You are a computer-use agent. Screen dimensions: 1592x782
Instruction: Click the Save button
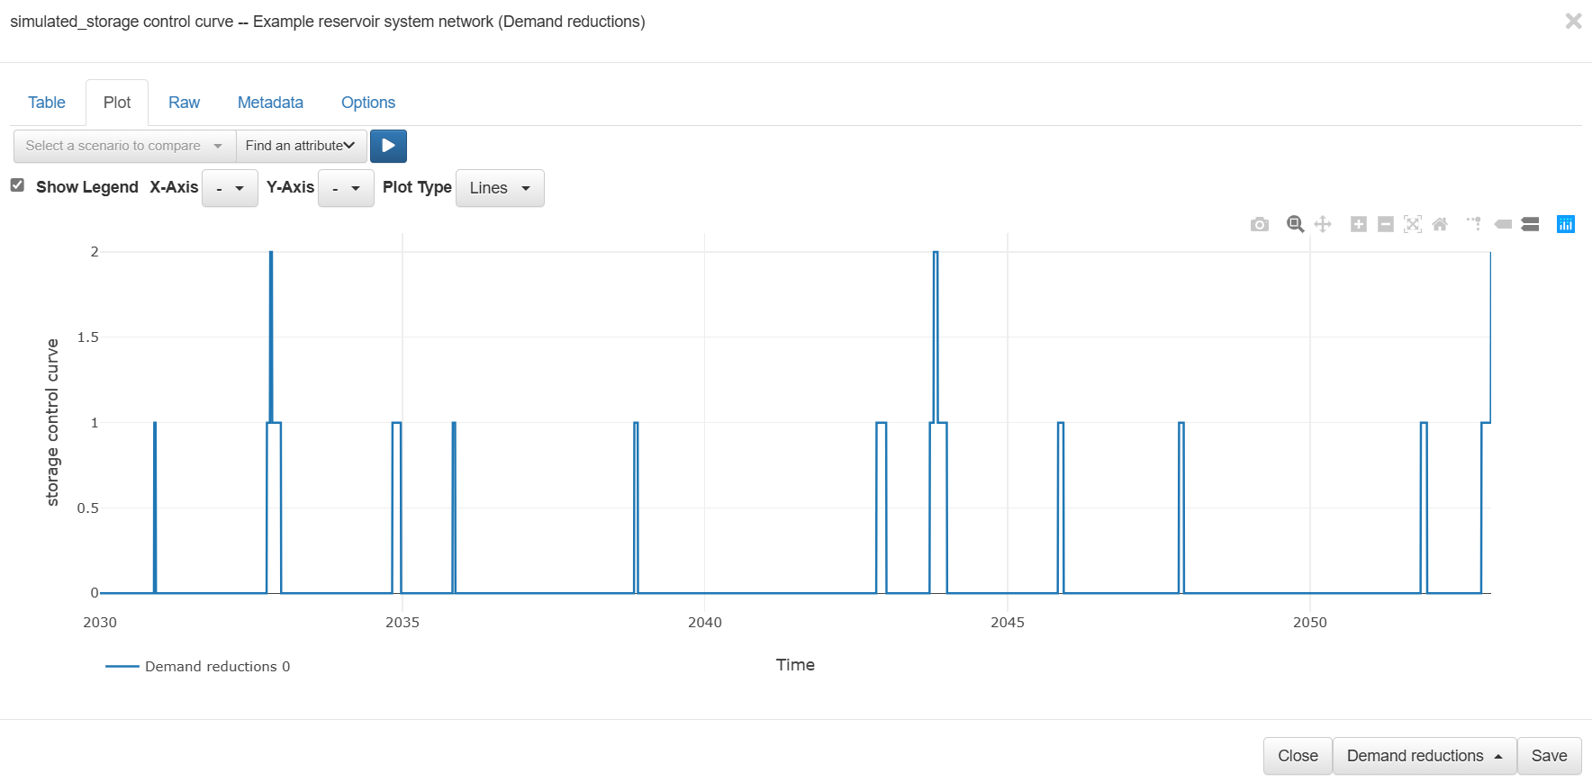coord(1549,756)
